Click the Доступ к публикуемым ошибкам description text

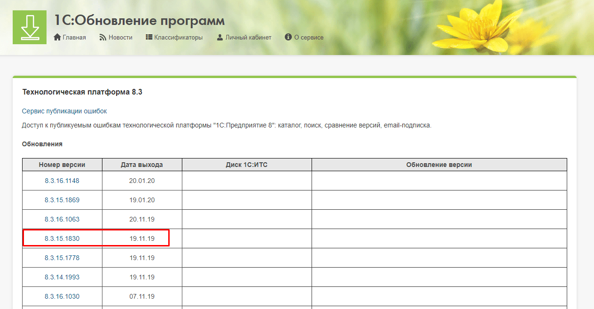point(227,126)
